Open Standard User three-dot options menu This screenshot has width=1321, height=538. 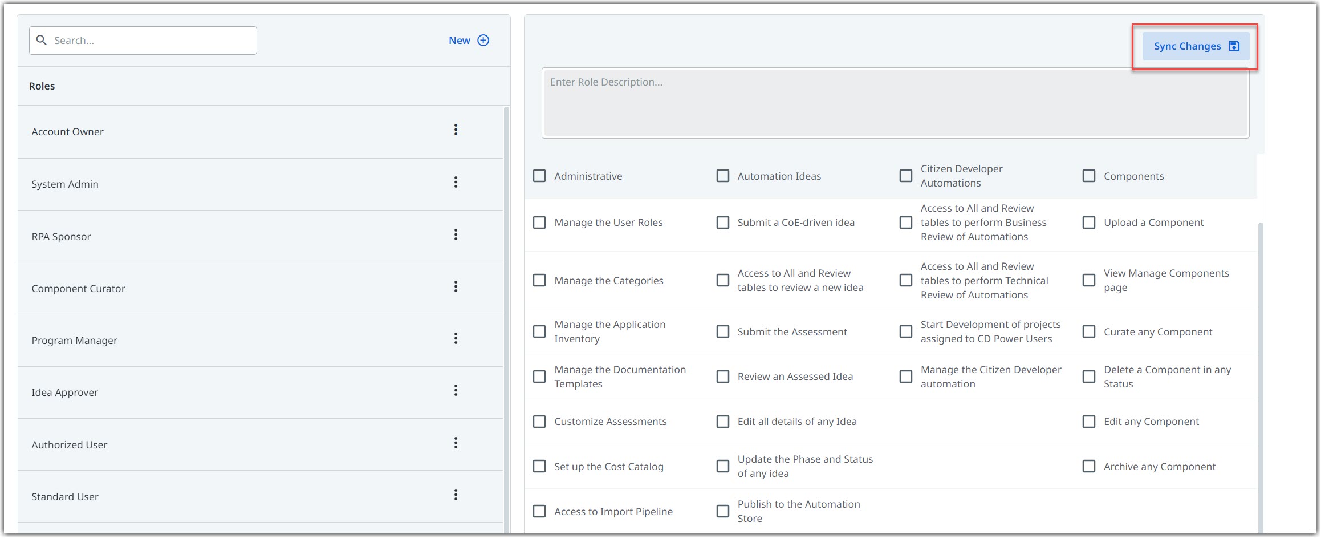456,495
